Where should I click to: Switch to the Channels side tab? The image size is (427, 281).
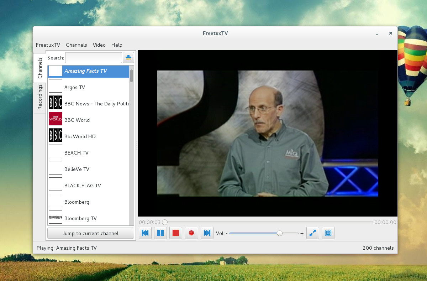point(40,68)
